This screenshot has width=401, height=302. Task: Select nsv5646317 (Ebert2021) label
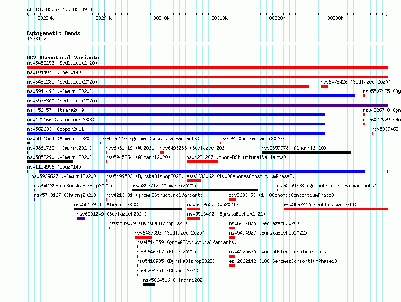click(x=166, y=252)
